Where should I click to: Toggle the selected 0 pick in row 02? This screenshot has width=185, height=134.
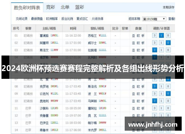point(168,43)
